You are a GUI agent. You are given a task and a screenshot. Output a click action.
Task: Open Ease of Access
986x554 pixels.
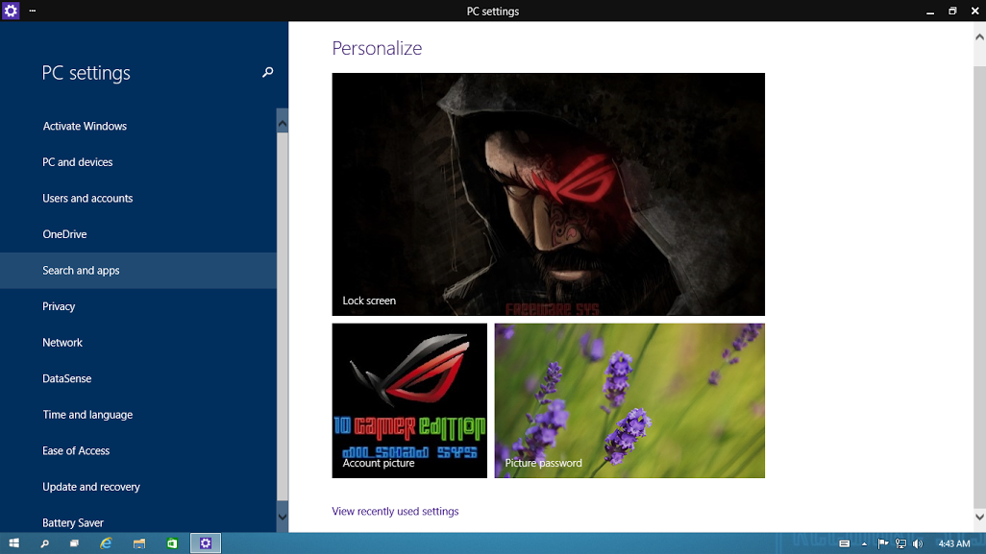tap(138, 451)
